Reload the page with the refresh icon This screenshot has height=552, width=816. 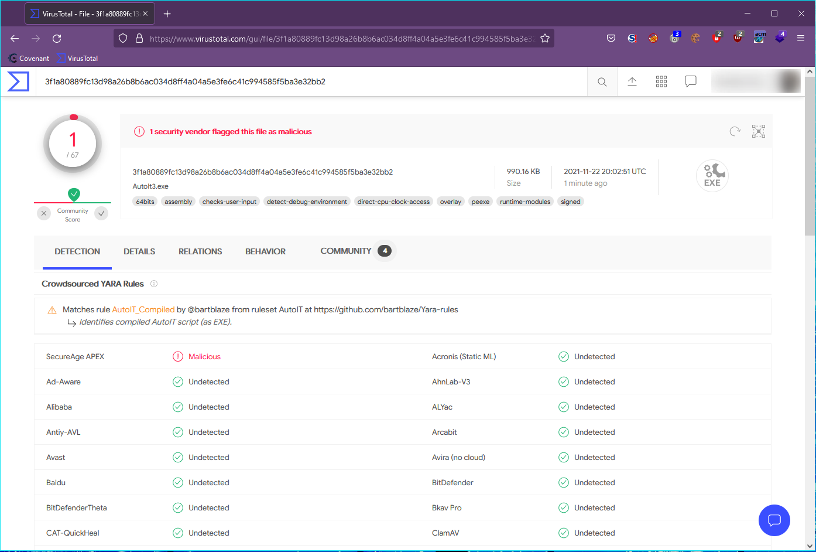(x=57, y=38)
